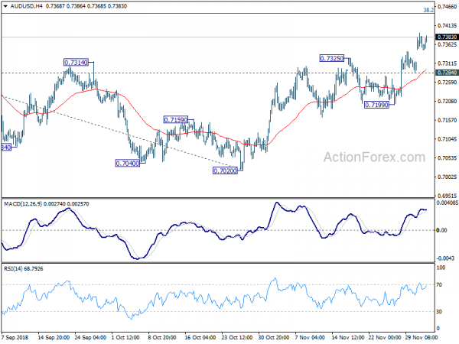Select the 0.73140 price label
Screen dimensions: 459x344
76,63
